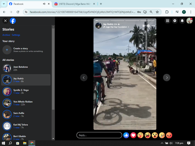The width and height of the screenshot is (195, 146).
Task: Open Sam Avilla's story
Action: pos(26,114)
